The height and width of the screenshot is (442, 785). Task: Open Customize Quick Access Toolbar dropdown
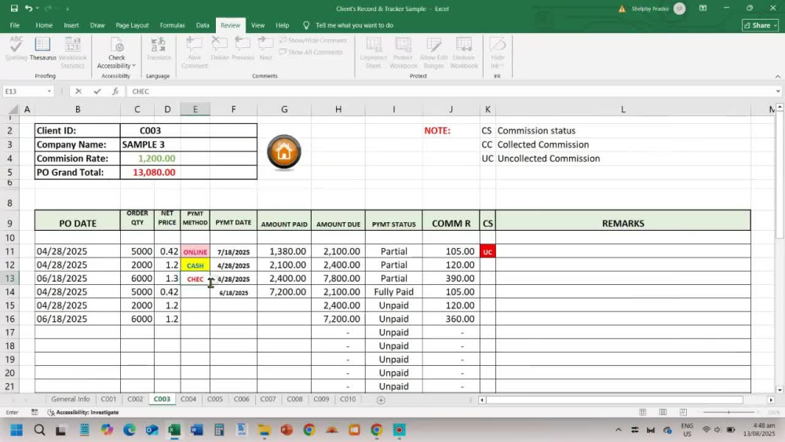(68, 9)
